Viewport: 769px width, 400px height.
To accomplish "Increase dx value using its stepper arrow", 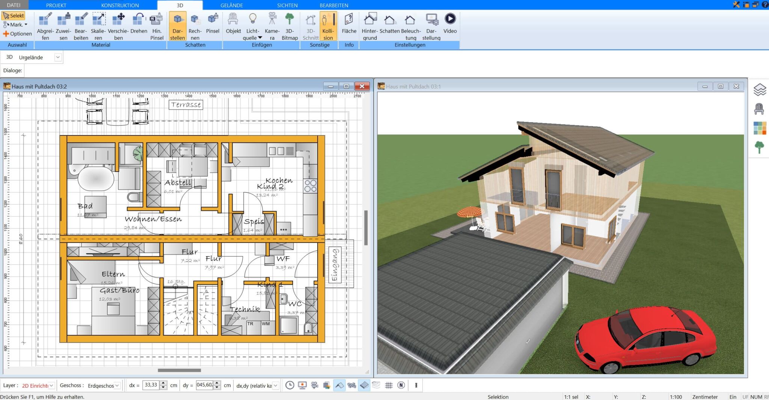I will [164, 383].
